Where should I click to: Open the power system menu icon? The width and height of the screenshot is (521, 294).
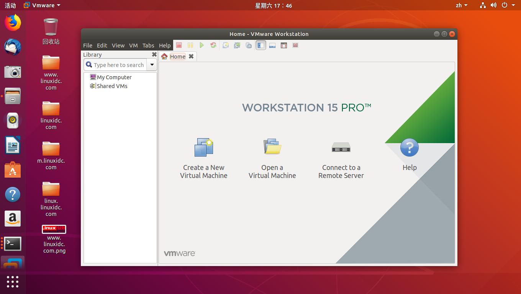(x=505, y=5)
